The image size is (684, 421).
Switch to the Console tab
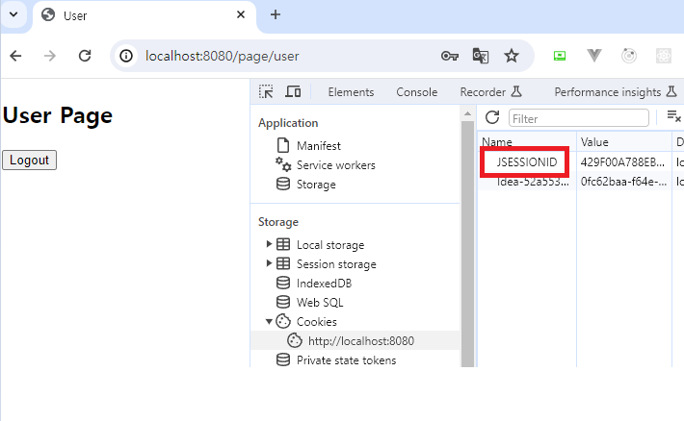[416, 92]
